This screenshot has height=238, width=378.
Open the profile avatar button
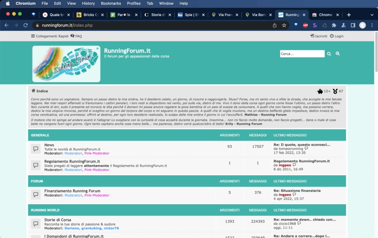pyautogui.click(x=363, y=25)
